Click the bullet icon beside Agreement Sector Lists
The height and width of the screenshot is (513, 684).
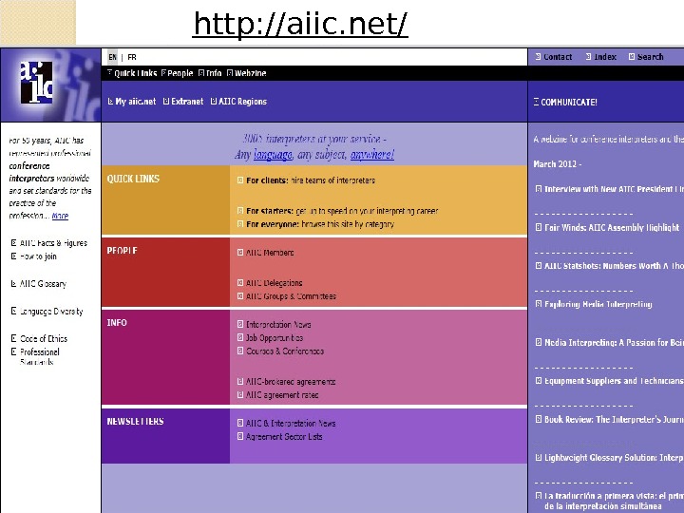[240, 436]
